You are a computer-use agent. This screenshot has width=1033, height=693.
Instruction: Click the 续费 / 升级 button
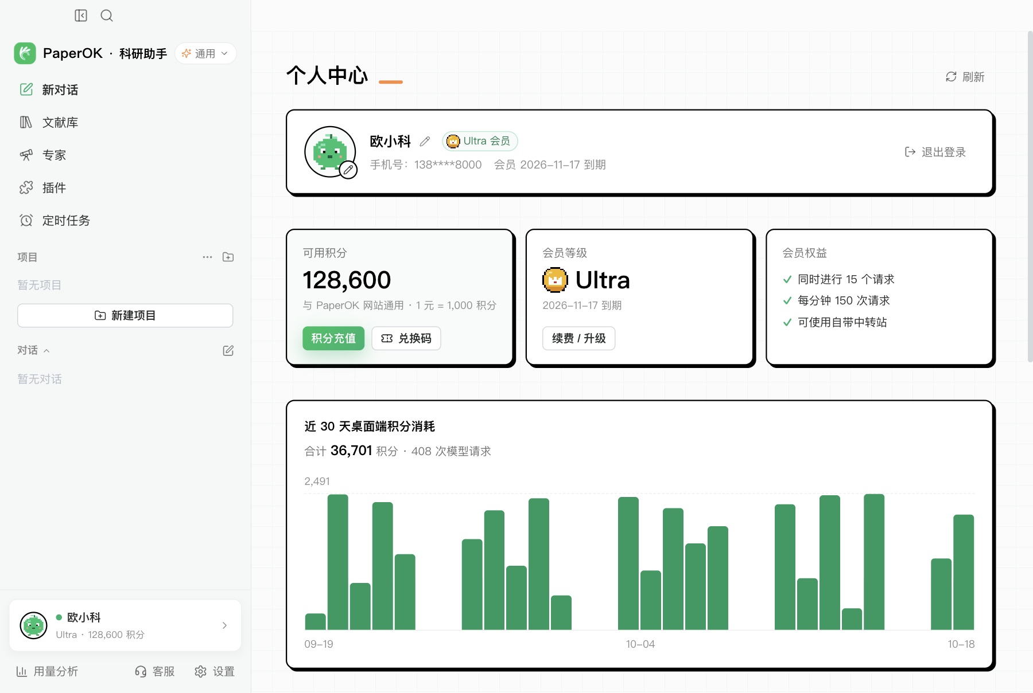(x=578, y=338)
